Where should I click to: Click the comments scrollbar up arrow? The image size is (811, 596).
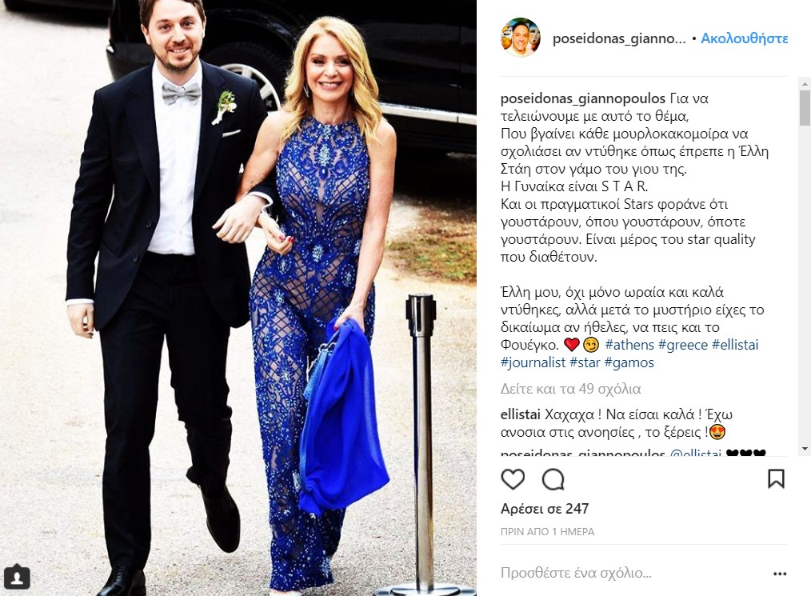tap(805, 83)
